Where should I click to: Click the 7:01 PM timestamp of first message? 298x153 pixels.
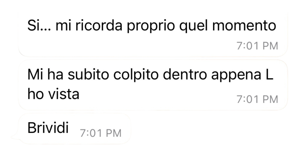[x=257, y=46]
